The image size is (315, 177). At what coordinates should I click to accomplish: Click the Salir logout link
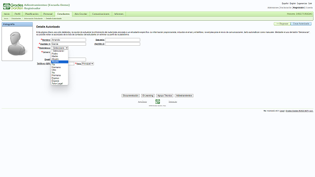[310, 3]
